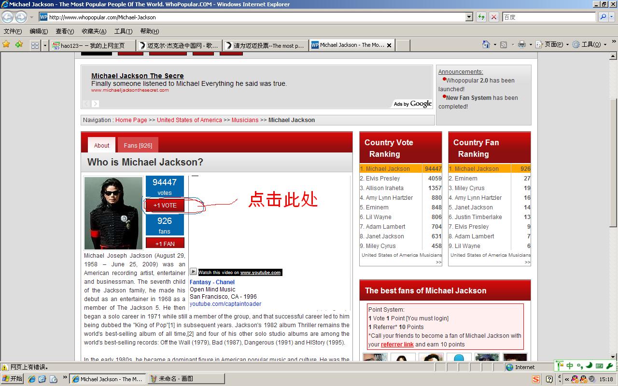
Task: Click the Favorites star icon
Action: (x=6, y=44)
